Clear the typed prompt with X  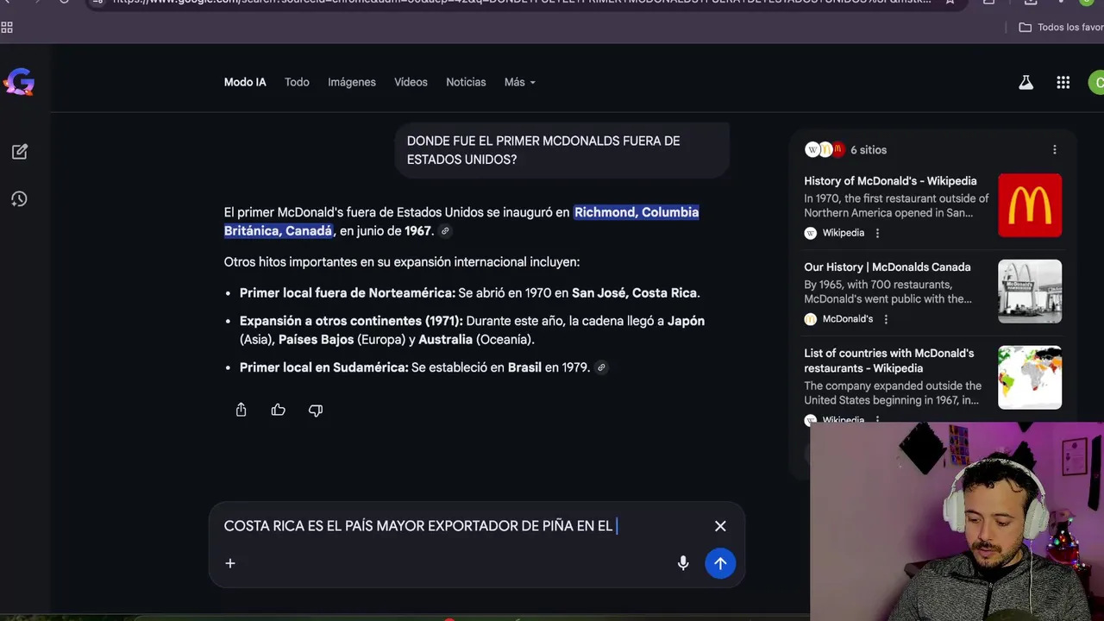[x=720, y=526]
